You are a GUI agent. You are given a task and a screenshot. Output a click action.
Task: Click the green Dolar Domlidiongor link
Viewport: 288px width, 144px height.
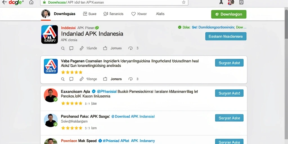tap(212, 27)
